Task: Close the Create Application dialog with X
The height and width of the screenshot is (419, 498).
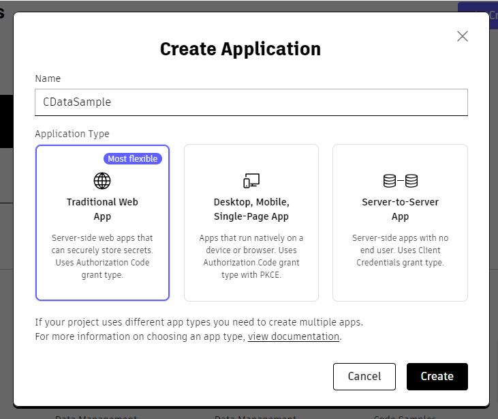Action: pyautogui.click(x=463, y=36)
